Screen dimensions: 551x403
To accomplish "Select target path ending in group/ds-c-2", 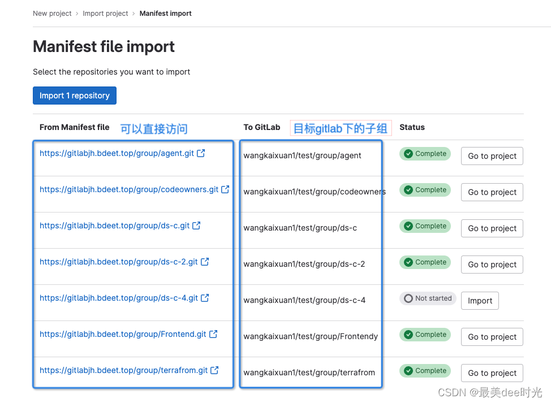I will (x=304, y=264).
